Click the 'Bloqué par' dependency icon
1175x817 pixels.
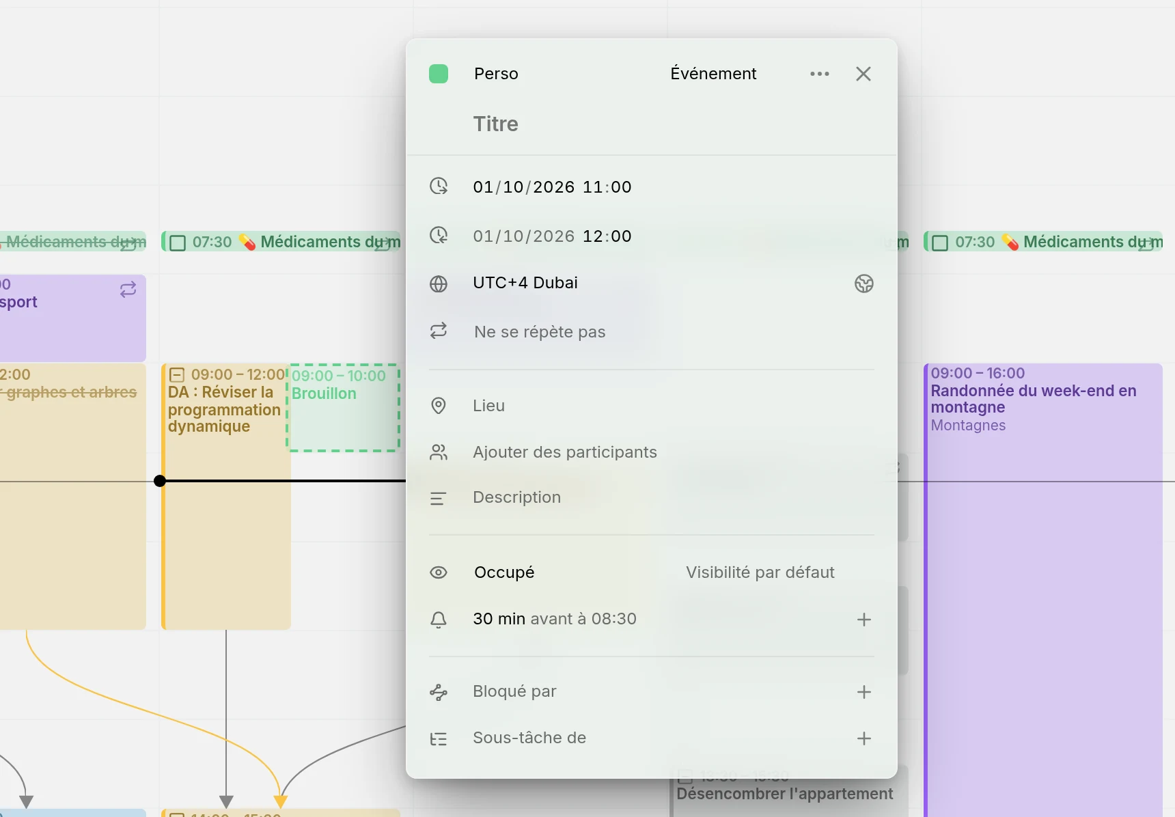pos(439,692)
